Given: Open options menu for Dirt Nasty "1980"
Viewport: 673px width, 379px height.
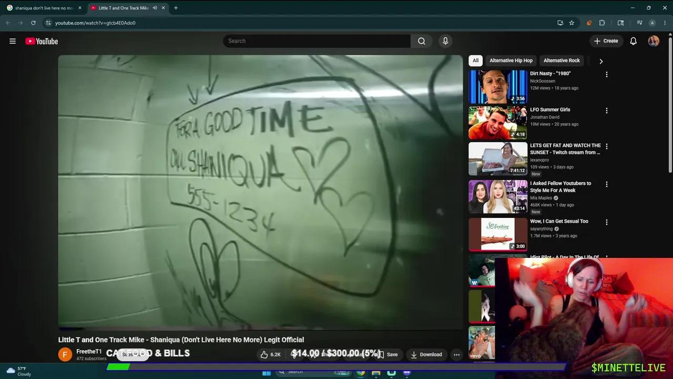Looking at the screenshot, I should (606, 75).
